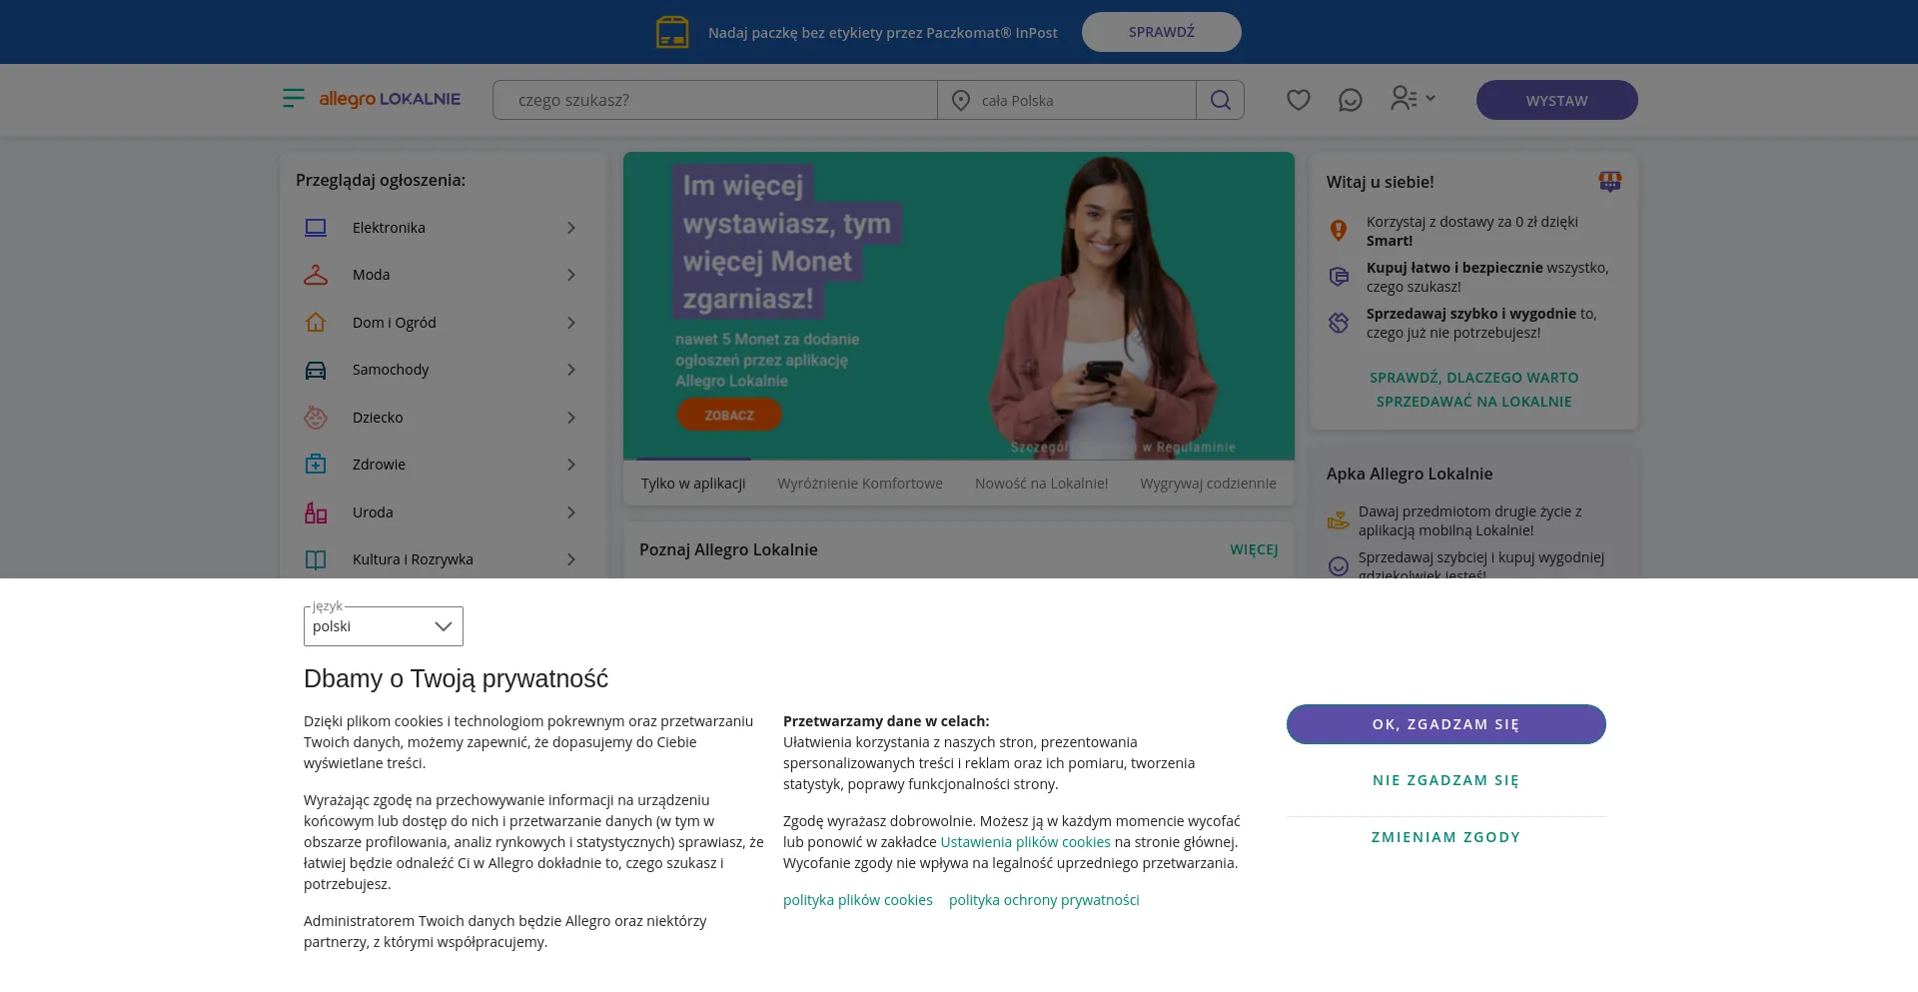
Task: Open Ustawienia plików cookies link
Action: 1025,842
